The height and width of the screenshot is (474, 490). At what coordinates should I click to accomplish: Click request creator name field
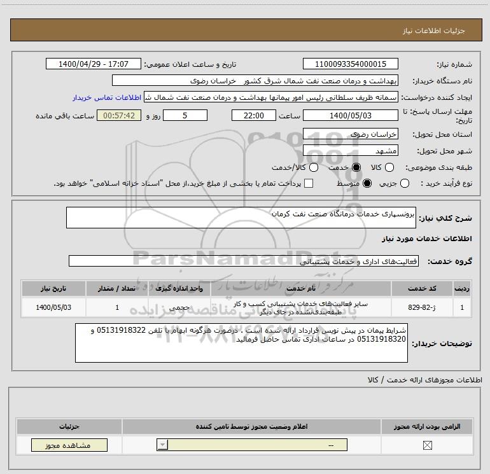point(271,97)
